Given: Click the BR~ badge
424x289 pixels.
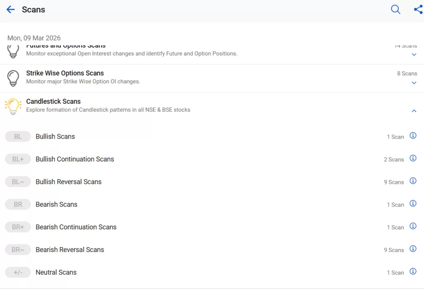Looking at the screenshot, I should 18,250.
